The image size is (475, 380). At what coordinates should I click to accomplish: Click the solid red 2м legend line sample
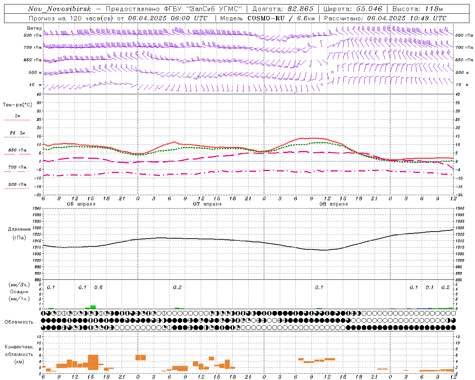17,120
